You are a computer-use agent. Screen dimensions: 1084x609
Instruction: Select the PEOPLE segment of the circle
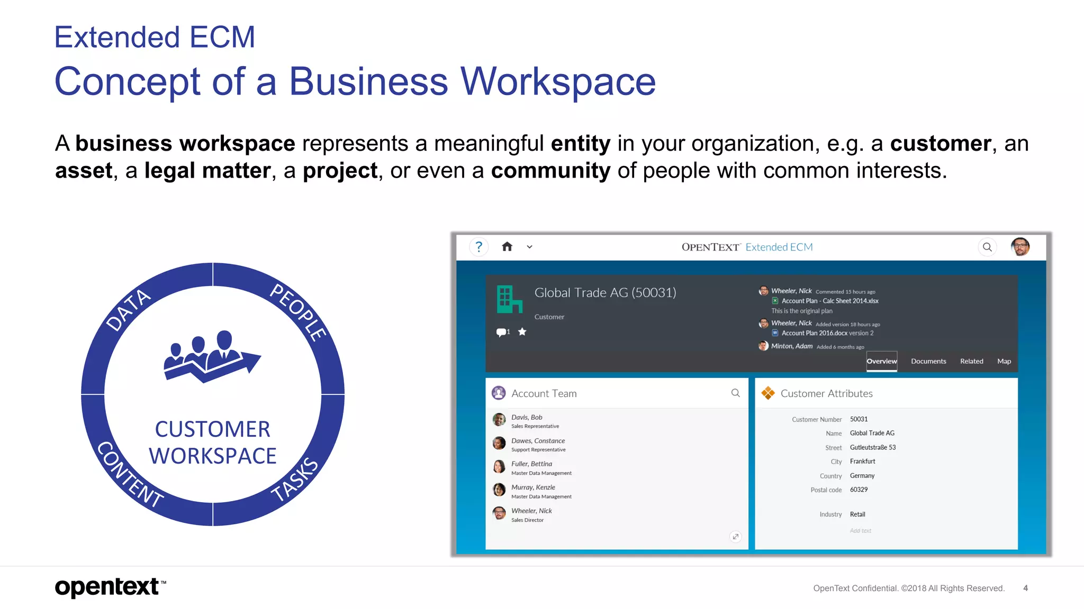[298, 311]
